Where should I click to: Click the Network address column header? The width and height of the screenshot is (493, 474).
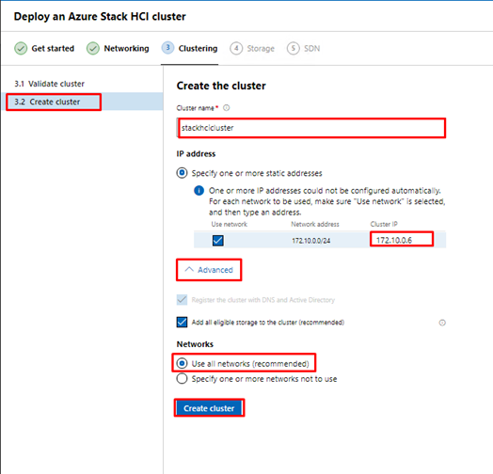coord(315,224)
